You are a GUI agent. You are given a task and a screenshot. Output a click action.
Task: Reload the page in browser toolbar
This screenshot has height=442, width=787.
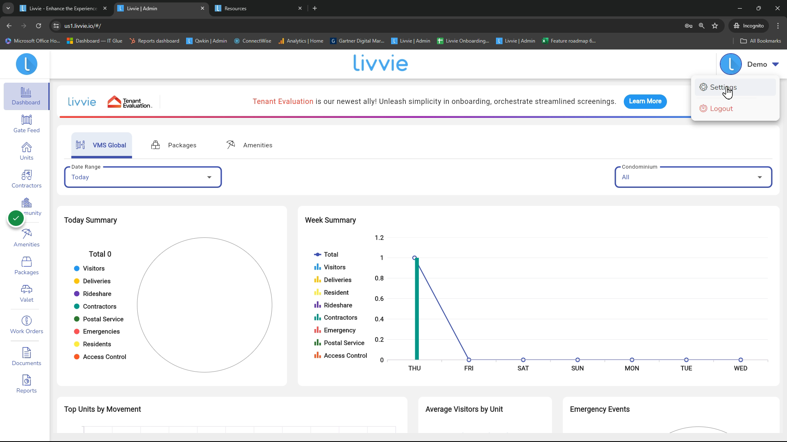click(x=39, y=26)
